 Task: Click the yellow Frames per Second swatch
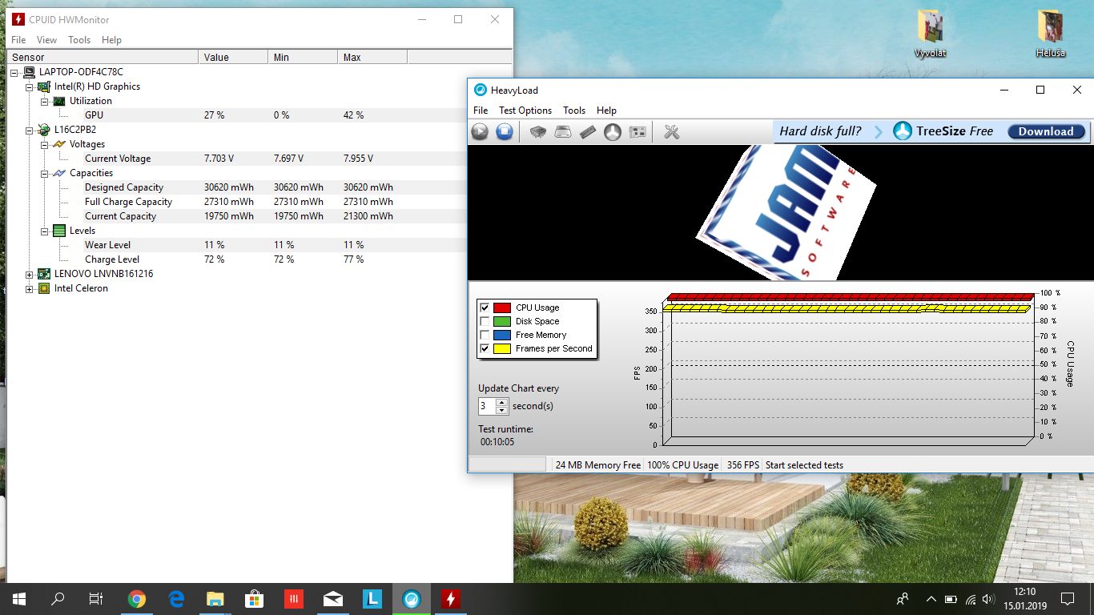502,348
